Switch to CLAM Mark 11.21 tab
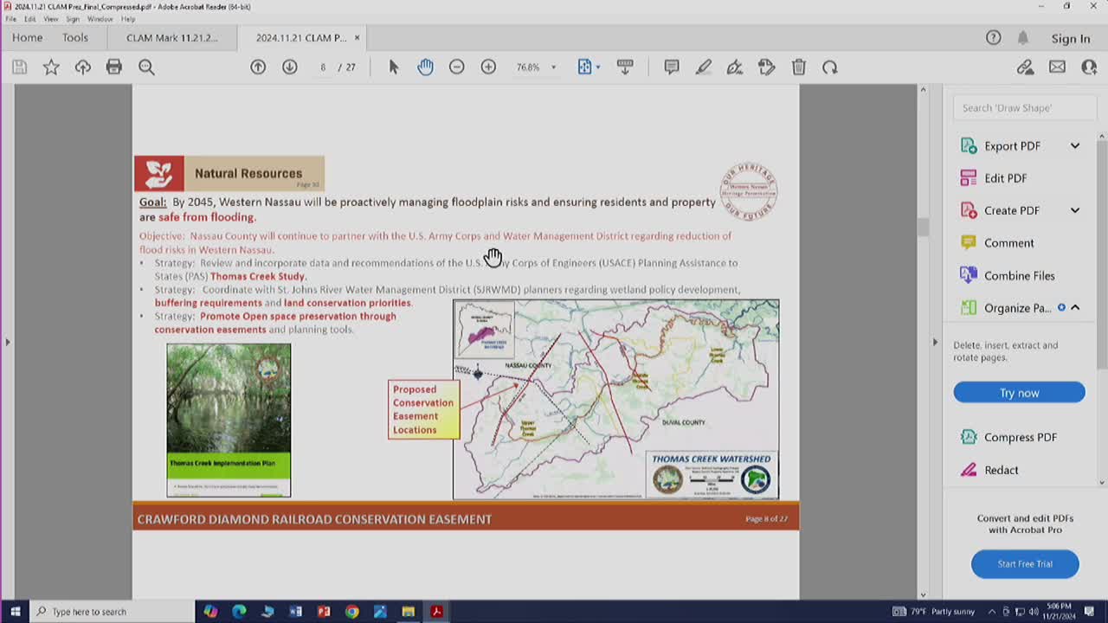 click(x=171, y=38)
